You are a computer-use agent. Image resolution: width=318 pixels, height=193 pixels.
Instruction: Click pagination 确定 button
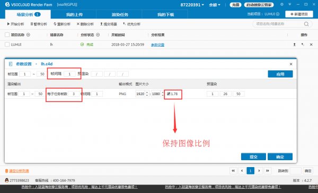(308, 171)
